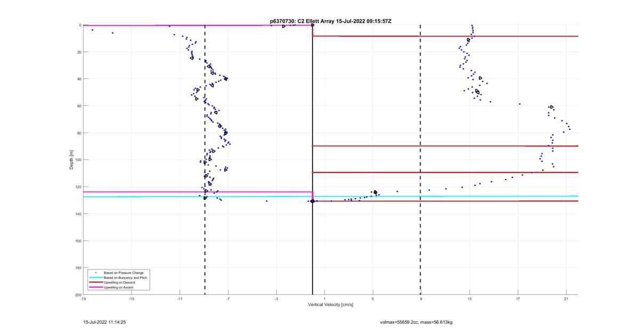Click x-axis tick label '-3'
The width and height of the screenshot is (639, 331).
[x=276, y=299]
